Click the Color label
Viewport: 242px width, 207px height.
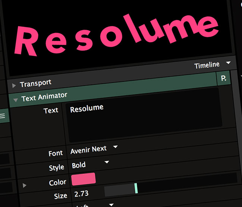pos(57,182)
